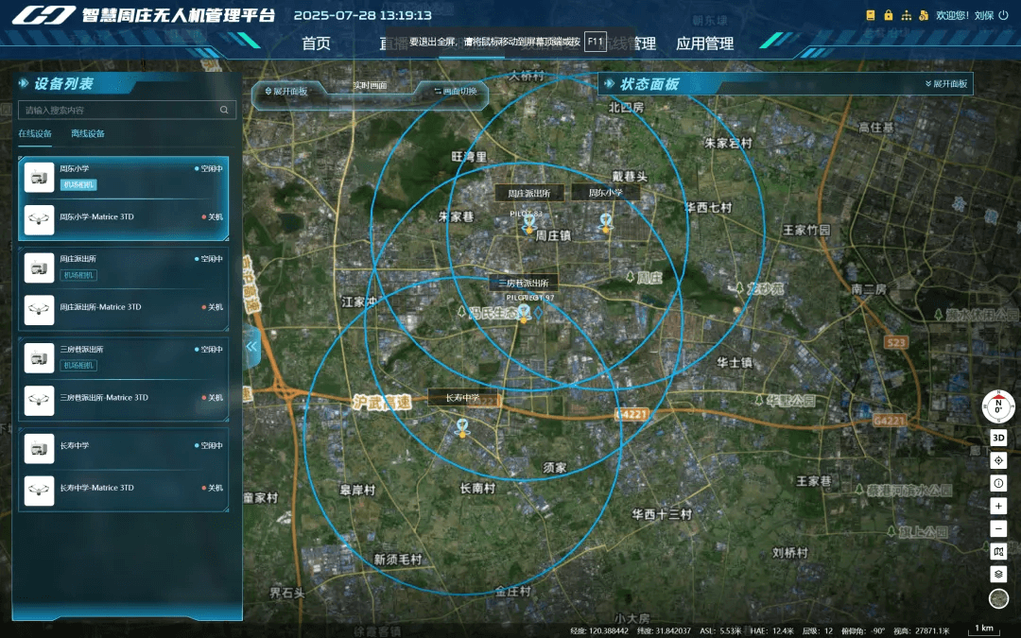Click the 周东小学 label on the map

pos(606,193)
